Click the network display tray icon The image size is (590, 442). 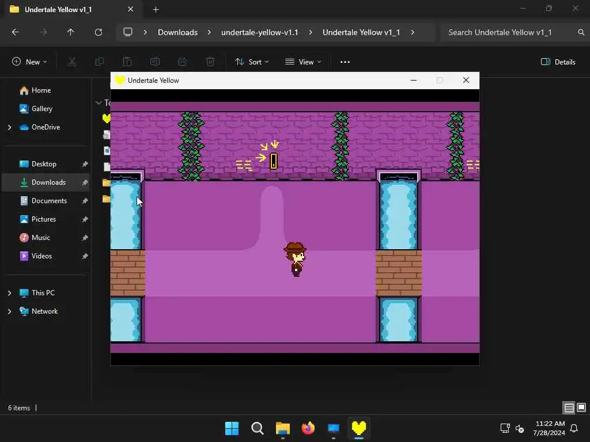click(x=505, y=428)
